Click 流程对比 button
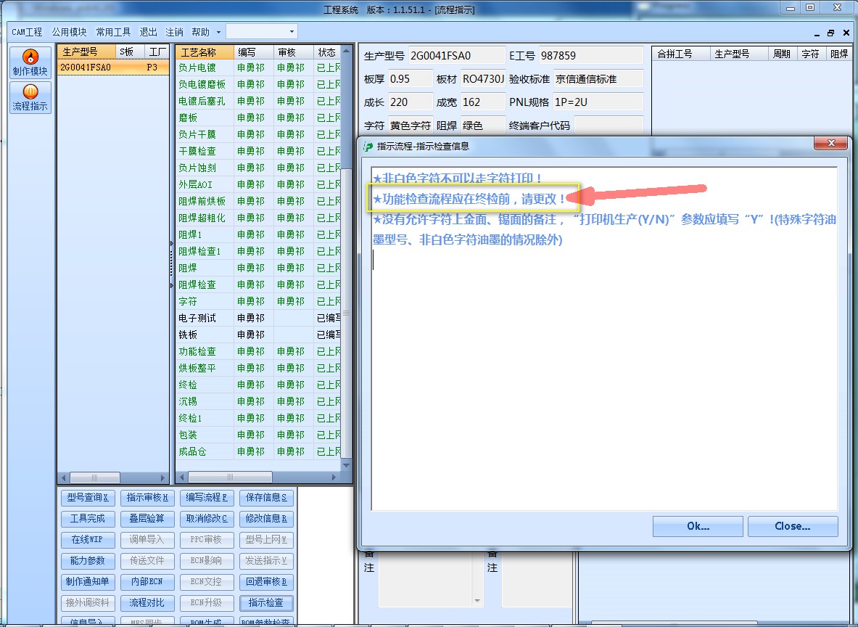This screenshot has width=858, height=627. pyautogui.click(x=147, y=602)
